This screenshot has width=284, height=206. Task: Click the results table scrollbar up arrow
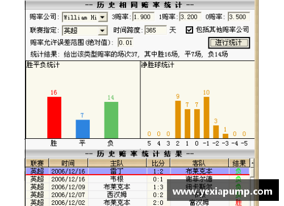click(252, 163)
